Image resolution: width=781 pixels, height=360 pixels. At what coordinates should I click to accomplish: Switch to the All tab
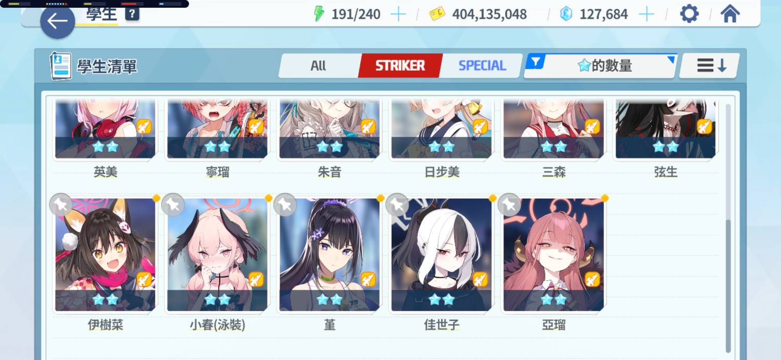point(318,66)
